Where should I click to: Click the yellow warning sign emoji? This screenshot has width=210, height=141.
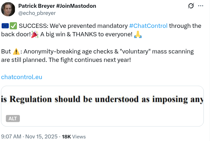pos(16,52)
